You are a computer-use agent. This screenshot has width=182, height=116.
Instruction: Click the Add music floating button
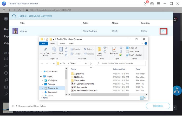(177, 91)
